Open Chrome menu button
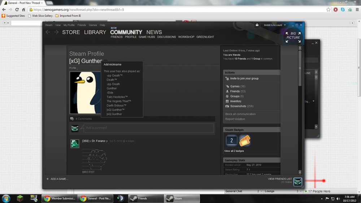Image resolution: width=361 pixels, height=203 pixels. pyautogui.click(x=357, y=10)
